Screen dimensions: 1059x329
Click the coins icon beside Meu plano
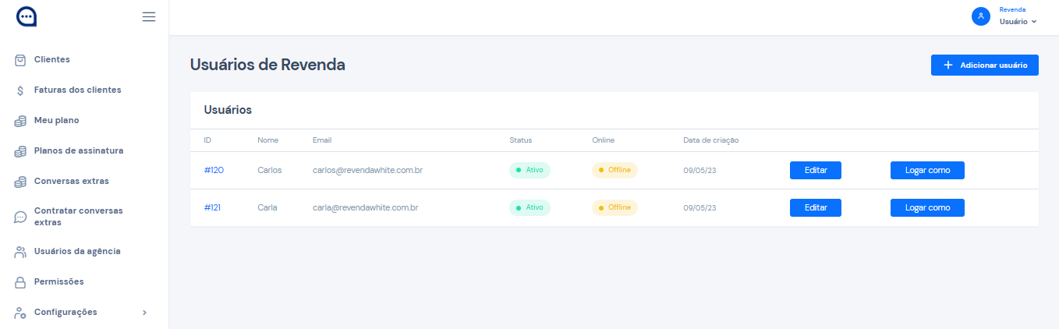(21, 121)
